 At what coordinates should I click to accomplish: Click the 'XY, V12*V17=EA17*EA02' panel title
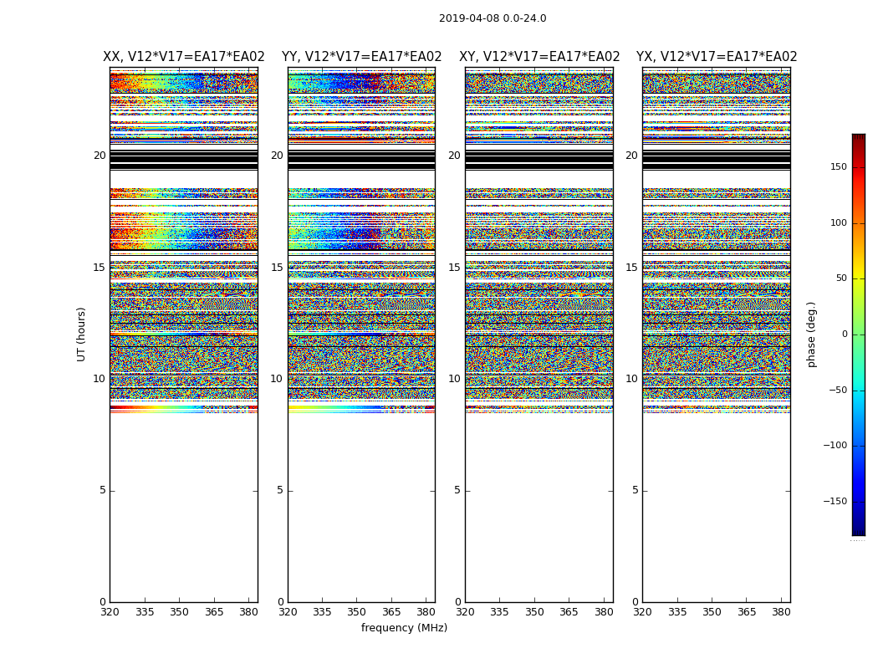point(539,57)
